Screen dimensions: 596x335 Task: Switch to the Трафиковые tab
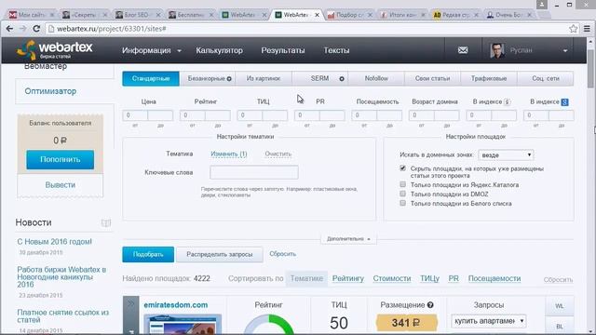coord(489,78)
